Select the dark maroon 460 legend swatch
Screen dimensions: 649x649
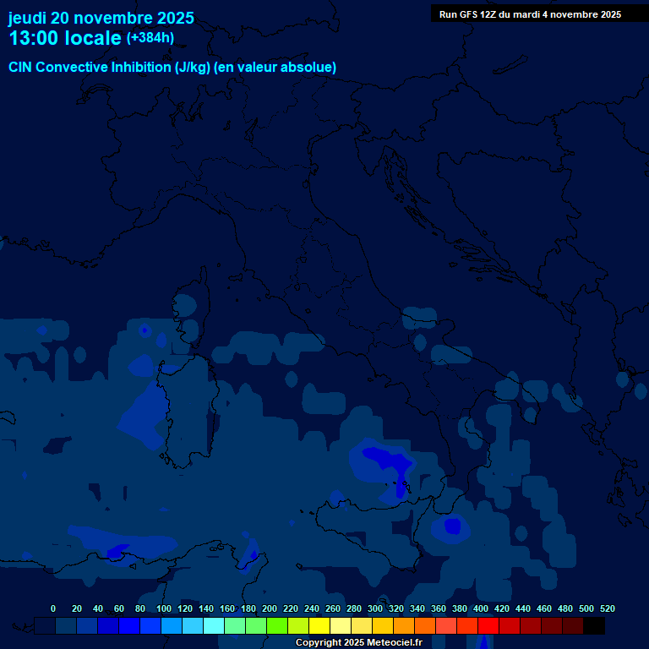[552, 625]
